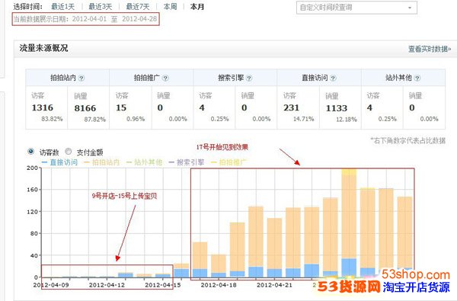
Task: Click the 直接访问 sales value 1133
Action: pos(337,108)
